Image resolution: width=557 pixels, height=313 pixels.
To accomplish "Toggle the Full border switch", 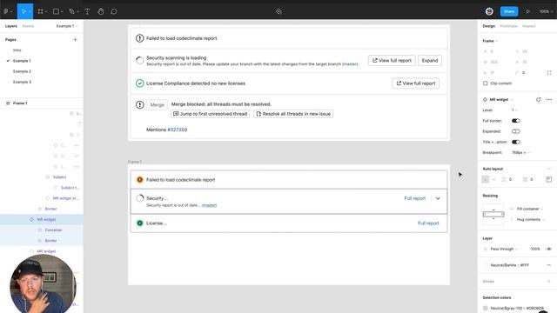I will 516,121.
